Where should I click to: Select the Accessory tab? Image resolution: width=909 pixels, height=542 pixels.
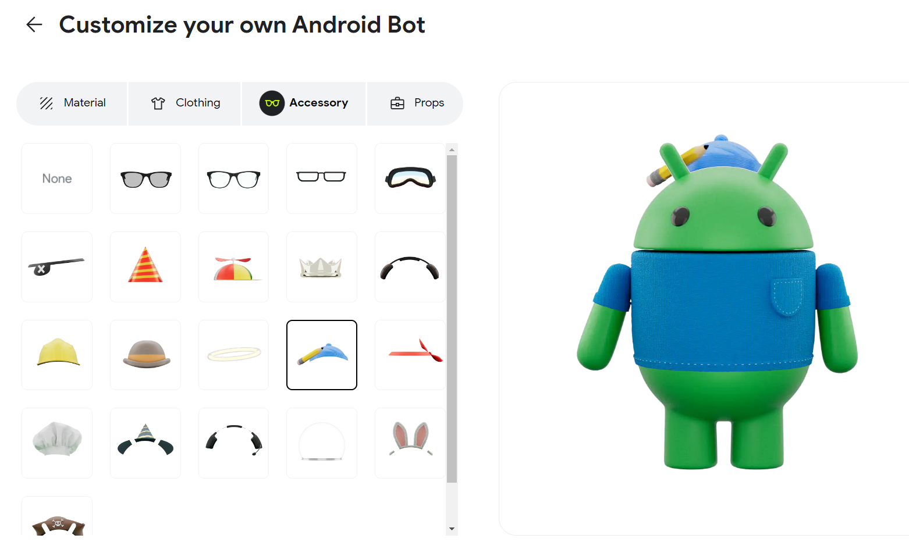point(304,104)
